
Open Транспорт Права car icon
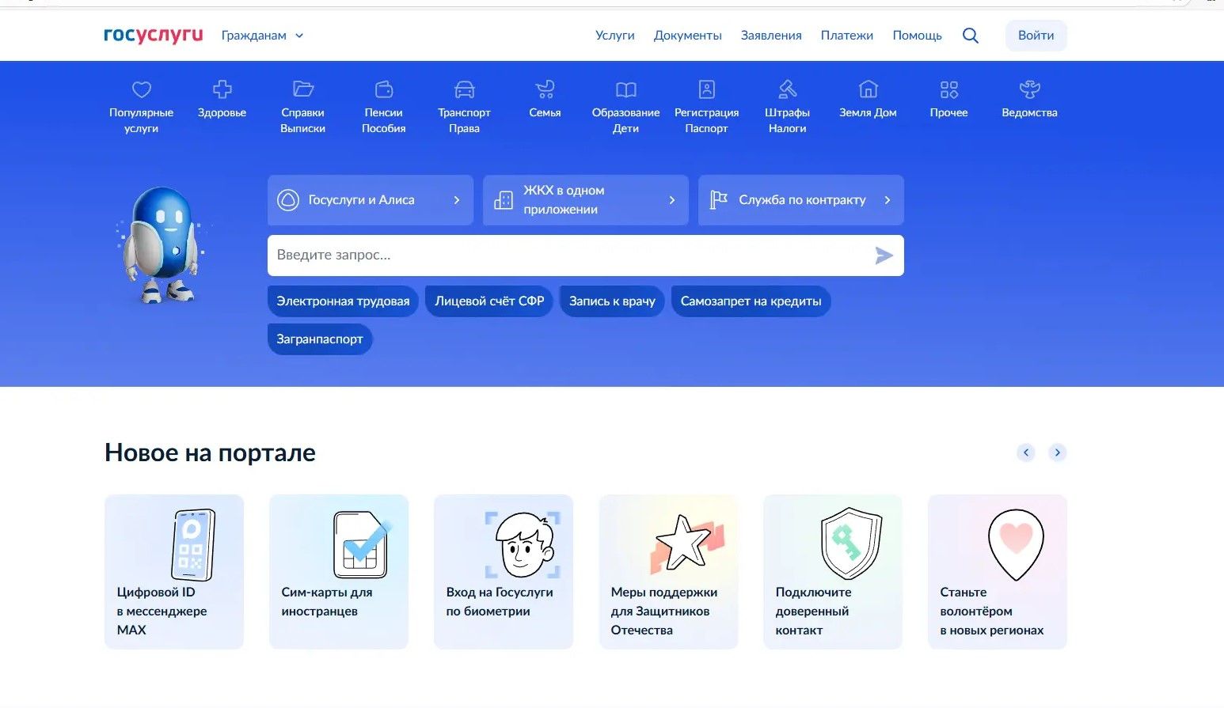(x=465, y=89)
